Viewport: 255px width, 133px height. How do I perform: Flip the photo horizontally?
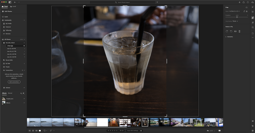[x=235, y=31]
